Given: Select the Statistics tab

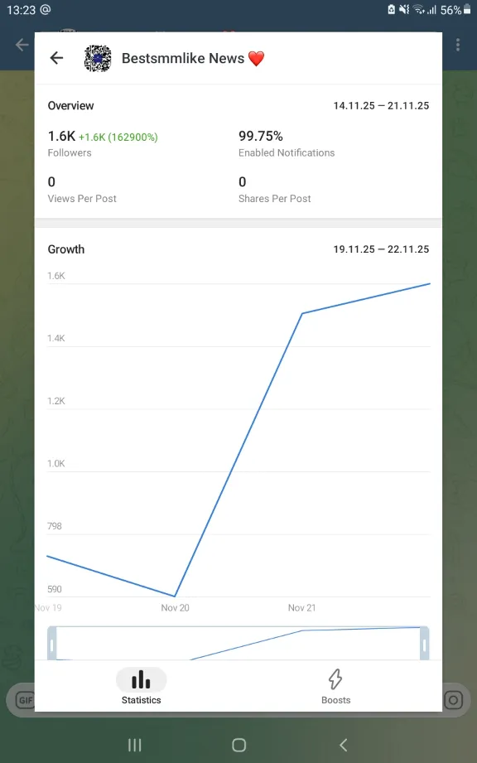Looking at the screenshot, I should pos(141,686).
